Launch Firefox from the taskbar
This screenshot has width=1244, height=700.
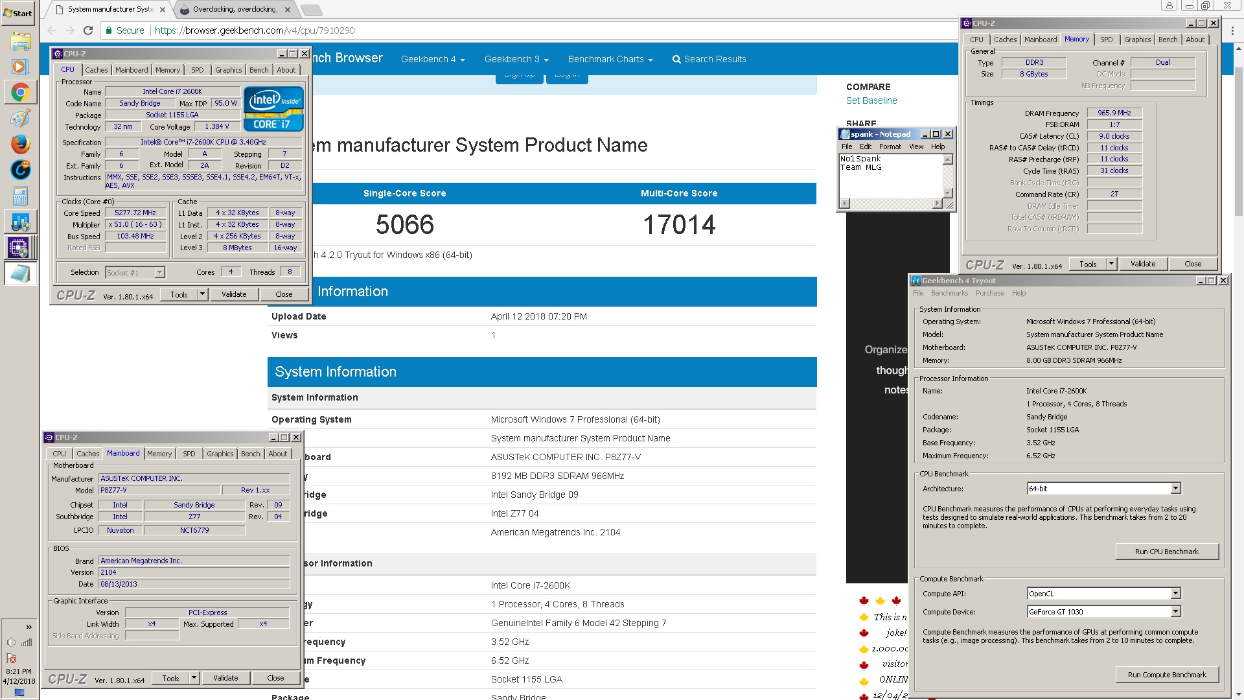20,144
